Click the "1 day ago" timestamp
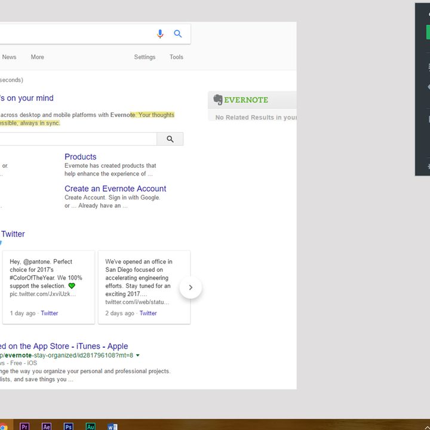The width and height of the screenshot is (430, 430). click(x=23, y=313)
